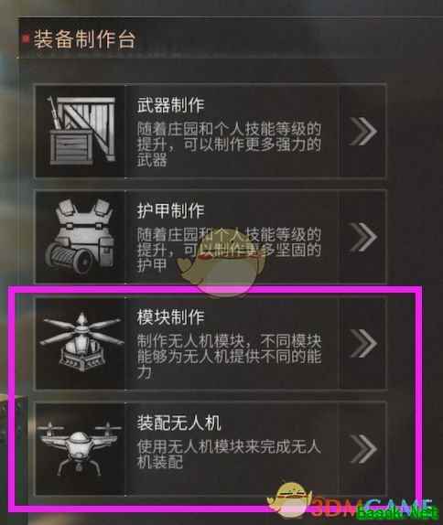Click the armor vest icon
Screen dimensions: 443x525
tap(80, 236)
